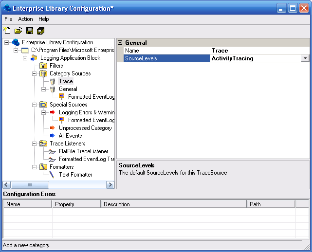312x252 pixels.
Task: Click the tree's horizontal scrollbar right arrow
Action: [x=110, y=185]
